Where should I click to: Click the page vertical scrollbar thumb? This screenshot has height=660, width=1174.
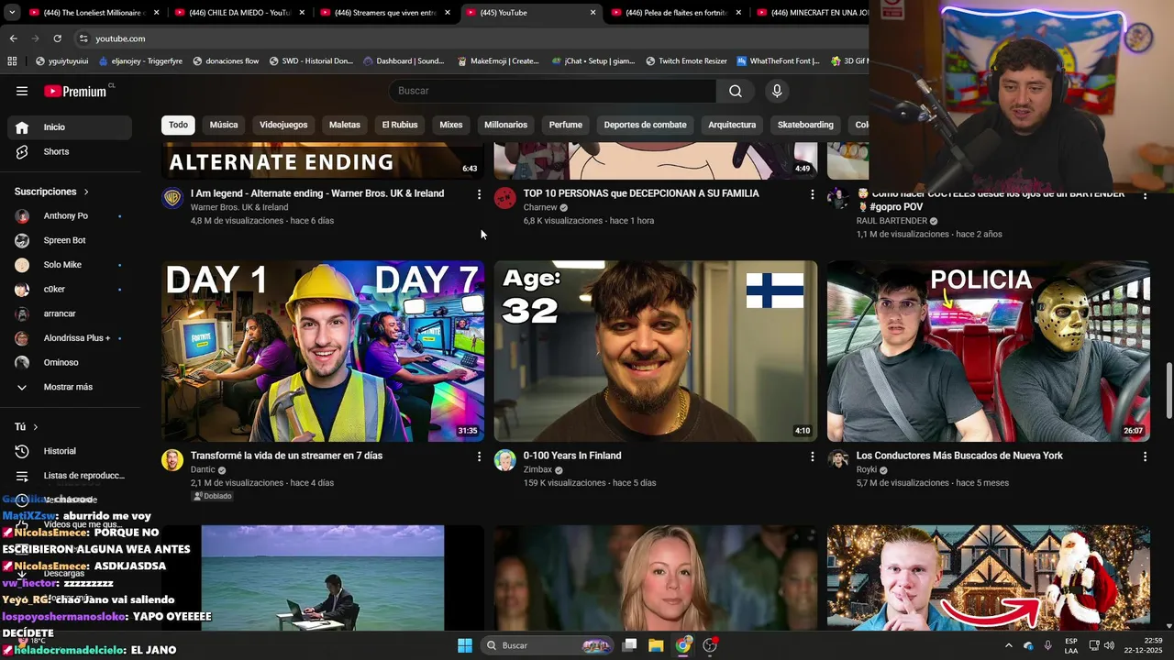(x=1168, y=390)
